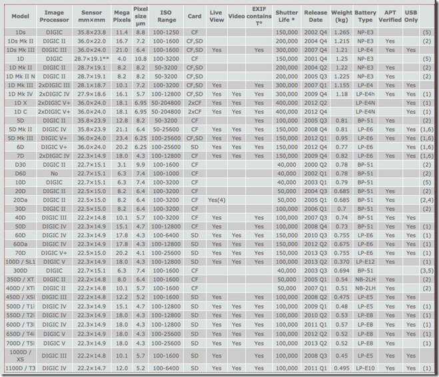Select the 5D Mk III model cell

click(x=21, y=139)
